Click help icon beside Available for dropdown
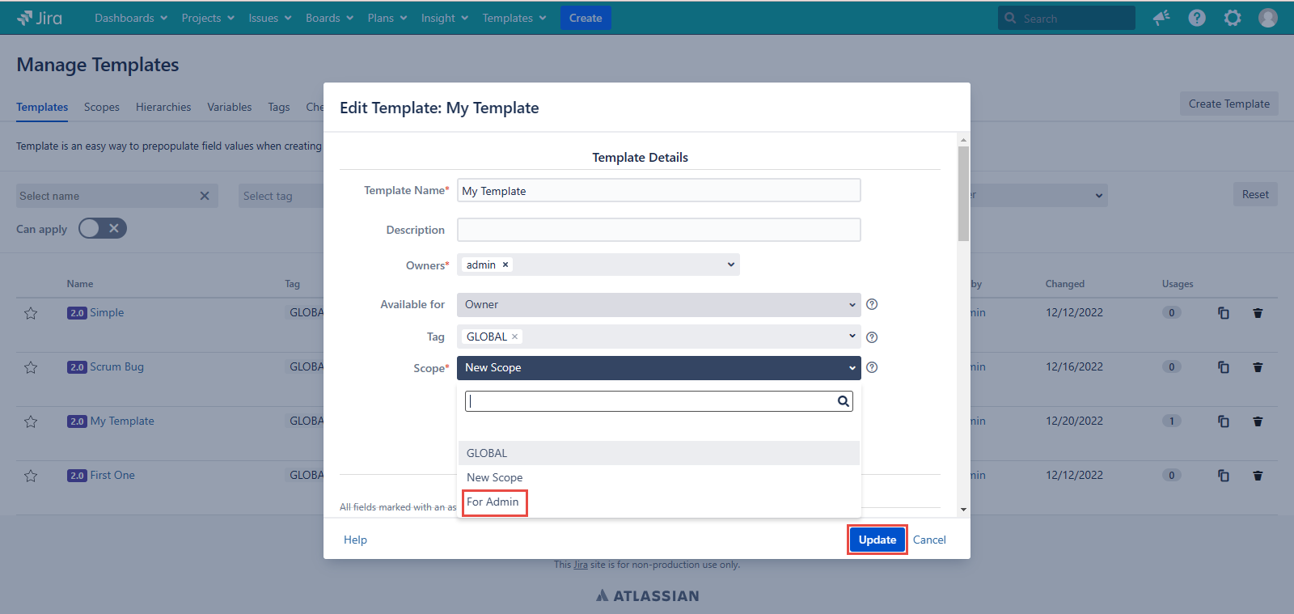 [x=872, y=305]
